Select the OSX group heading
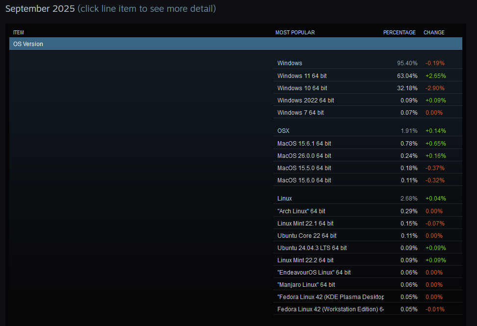The height and width of the screenshot is (326, 477). (283, 131)
